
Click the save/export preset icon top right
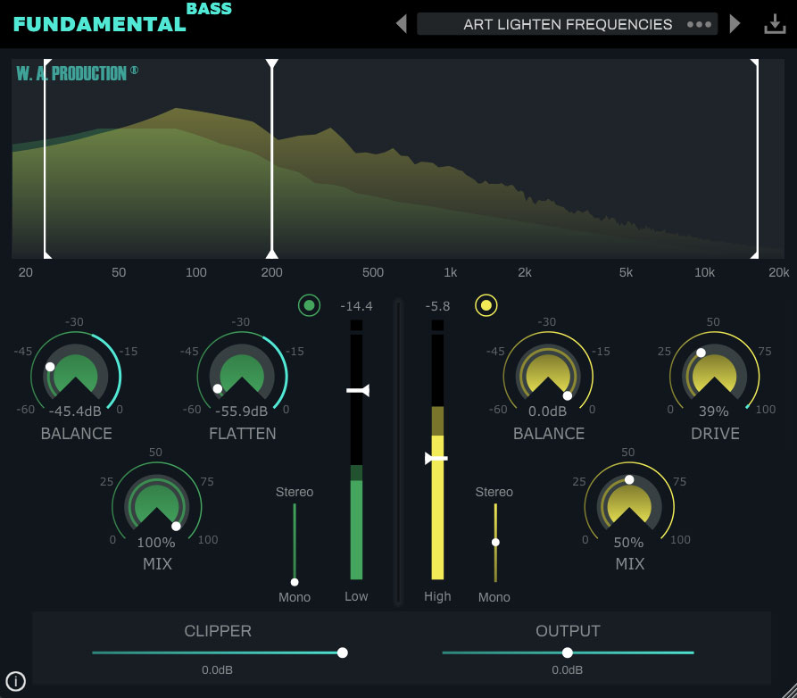(775, 23)
